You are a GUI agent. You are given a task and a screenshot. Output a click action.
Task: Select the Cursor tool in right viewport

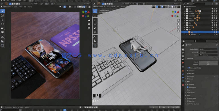[95, 15]
